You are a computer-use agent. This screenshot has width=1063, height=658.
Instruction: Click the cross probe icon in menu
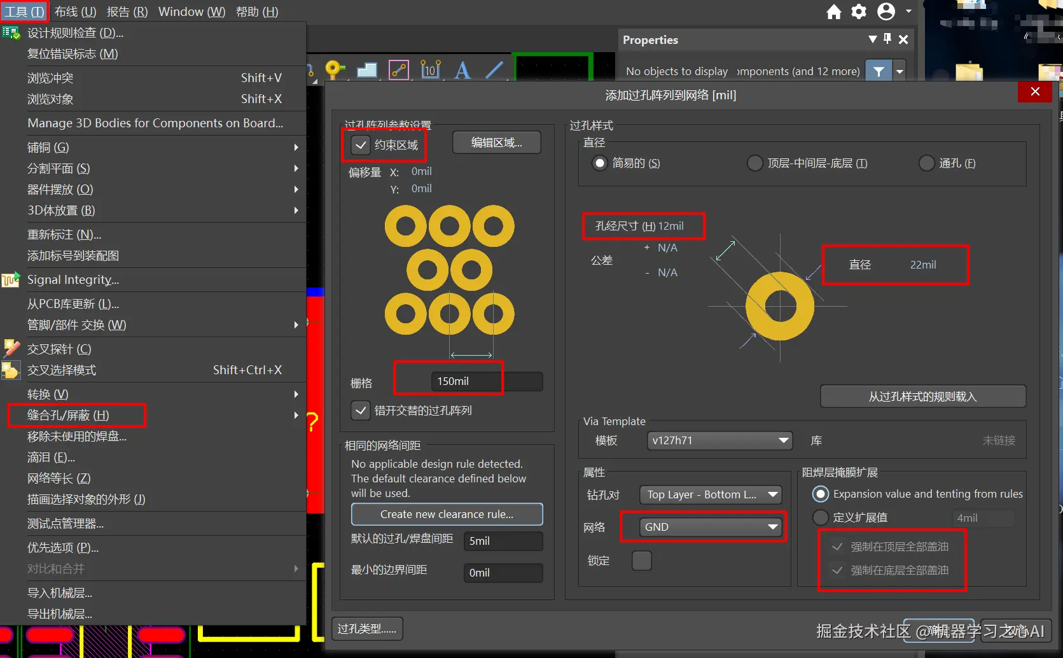[x=11, y=349]
